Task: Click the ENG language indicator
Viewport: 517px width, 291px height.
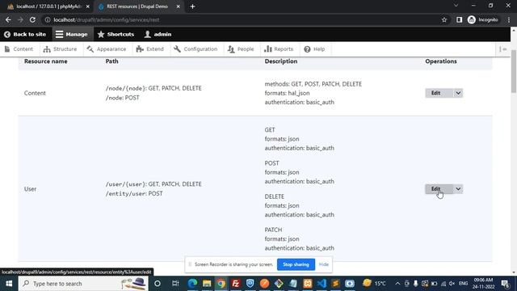Action: [x=463, y=284]
